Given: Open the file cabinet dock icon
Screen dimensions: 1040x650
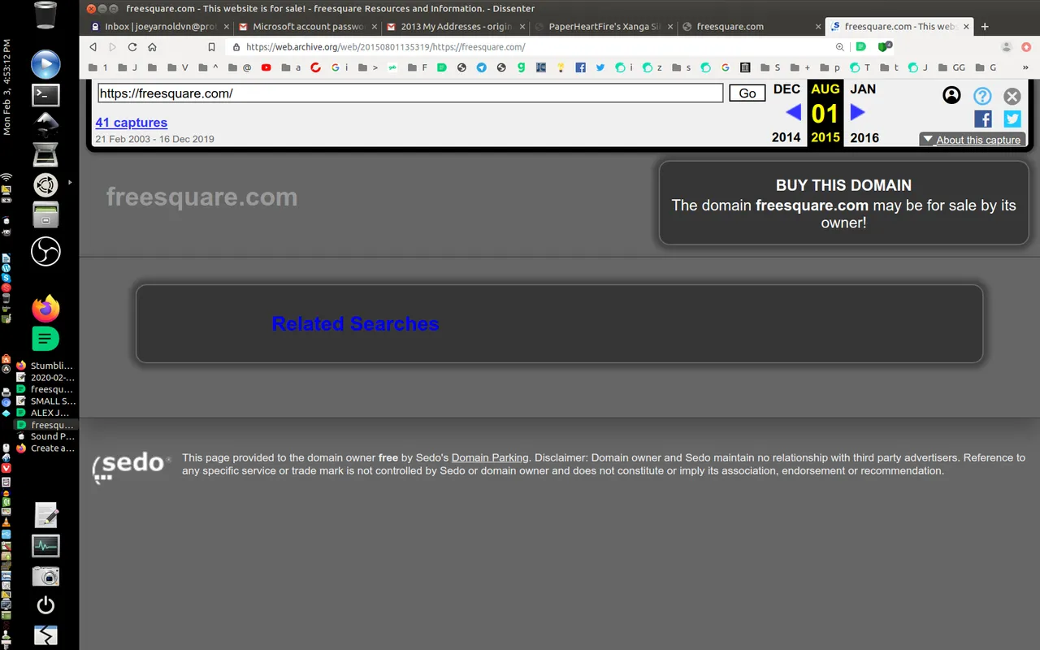Looking at the screenshot, I should point(45,215).
